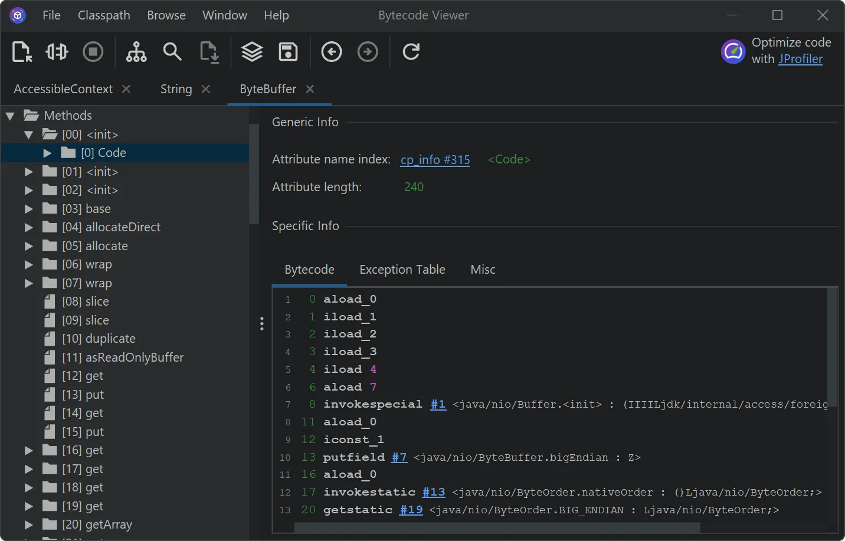Open the File menu

click(51, 15)
